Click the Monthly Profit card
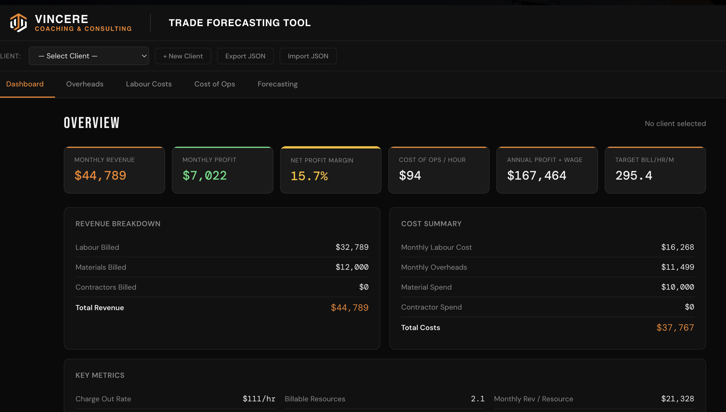The image size is (726, 412). coord(222,170)
